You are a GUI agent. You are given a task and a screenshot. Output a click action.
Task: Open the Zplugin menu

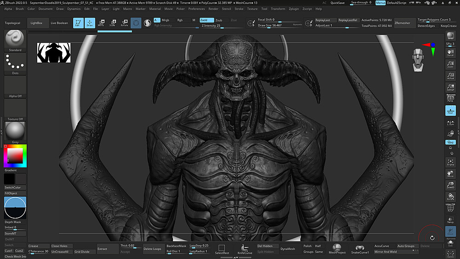pos(293,9)
